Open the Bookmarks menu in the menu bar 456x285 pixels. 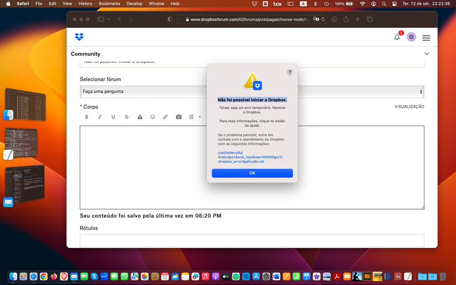coord(109,3)
